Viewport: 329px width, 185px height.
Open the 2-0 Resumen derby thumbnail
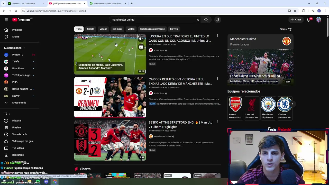coord(110,97)
